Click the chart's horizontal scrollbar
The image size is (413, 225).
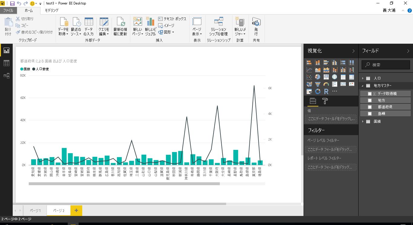pos(124,184)
